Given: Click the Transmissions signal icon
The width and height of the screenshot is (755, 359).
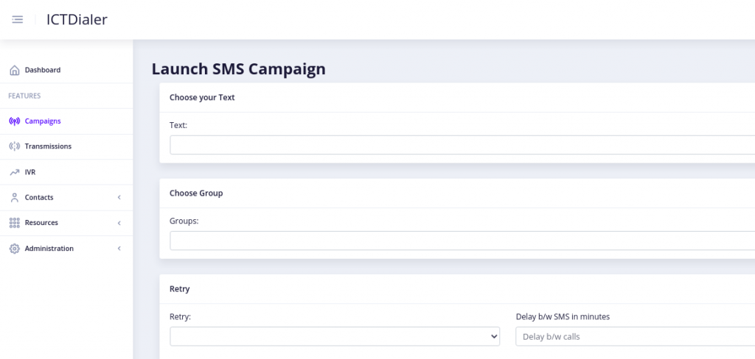Looking at the screenshot, I should pos(15,146).
